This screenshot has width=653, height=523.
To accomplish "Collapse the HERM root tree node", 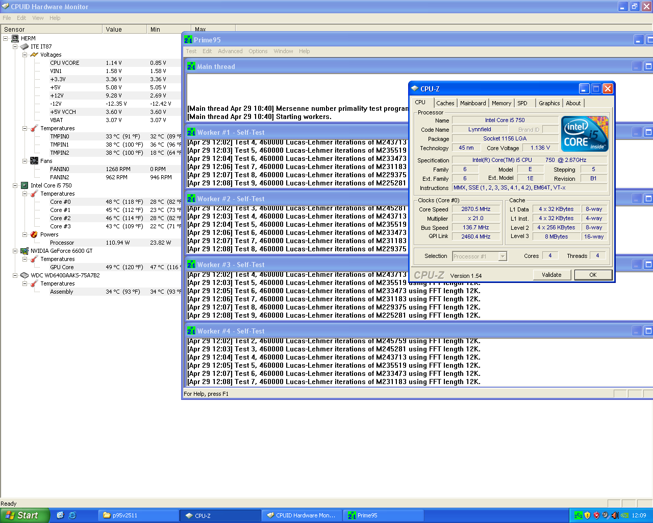I will point(6,38).
